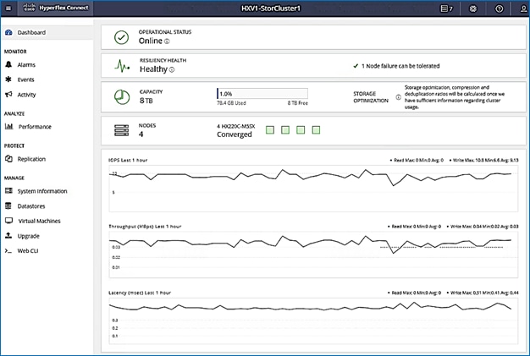Open the settings gear in header
This screenshot has width=530, height=356.
[x=473, y=8]
